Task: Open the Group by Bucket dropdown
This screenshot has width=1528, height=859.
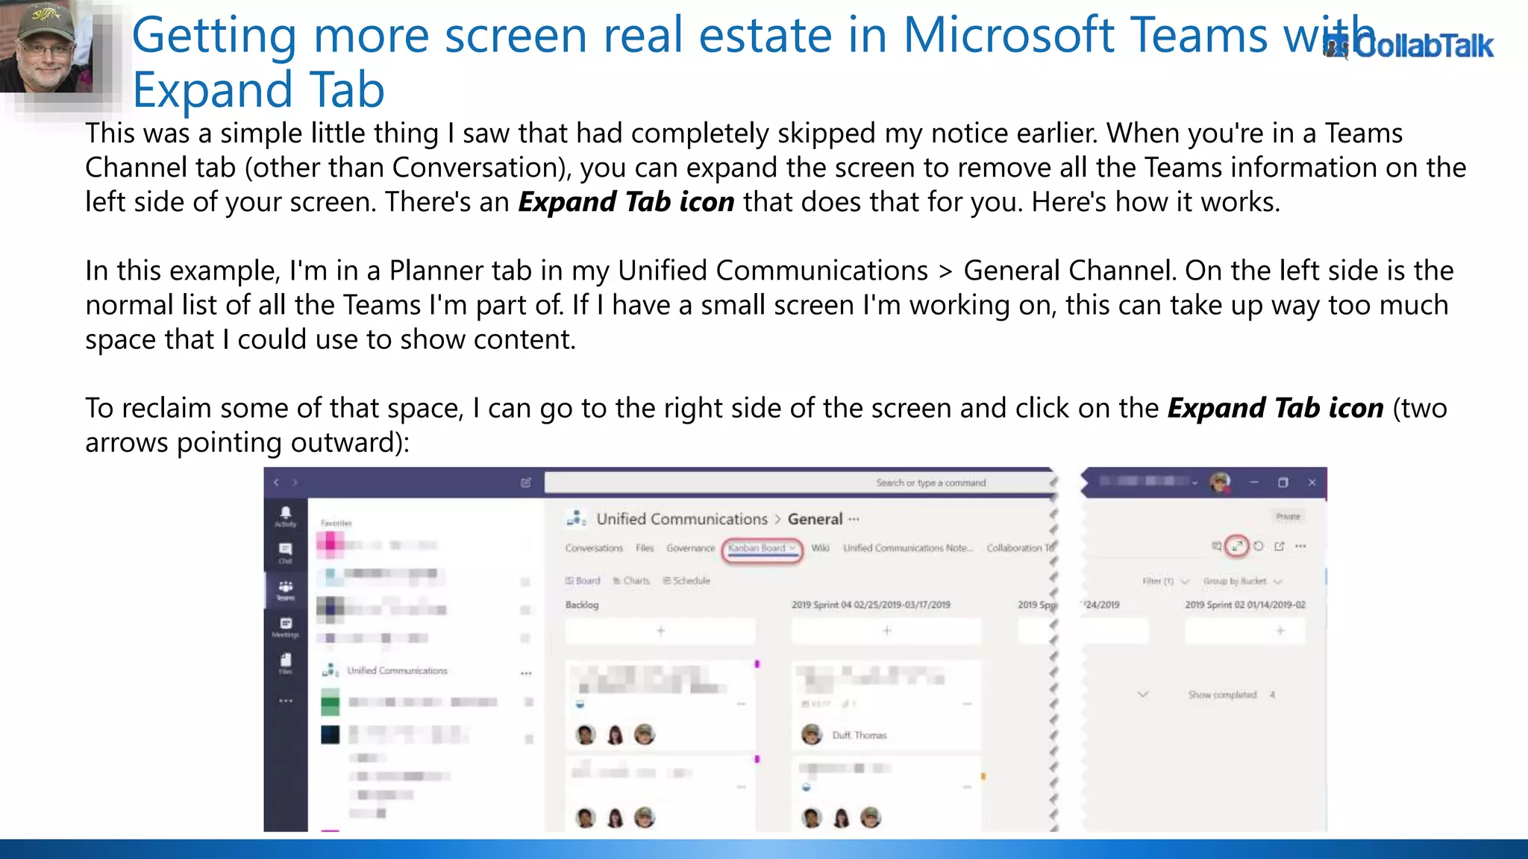Action: click(x=1241, y=581)
